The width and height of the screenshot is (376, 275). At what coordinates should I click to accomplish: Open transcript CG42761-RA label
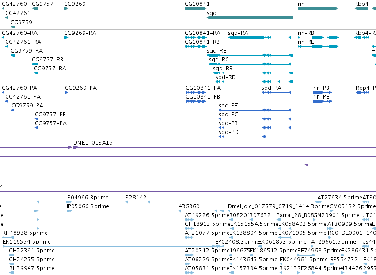(23, 42)
